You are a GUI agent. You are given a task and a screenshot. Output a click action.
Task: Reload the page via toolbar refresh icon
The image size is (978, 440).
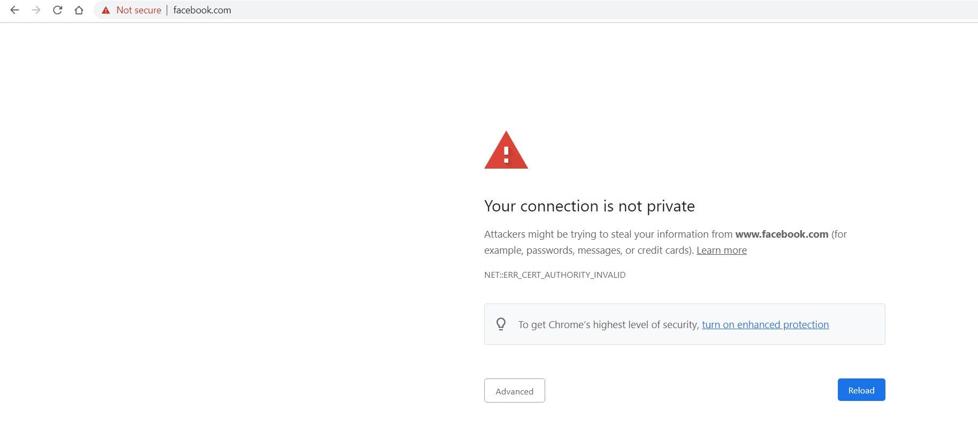click(57, 10)
